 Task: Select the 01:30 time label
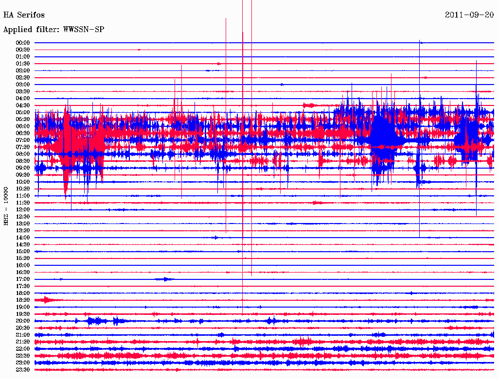23,64
